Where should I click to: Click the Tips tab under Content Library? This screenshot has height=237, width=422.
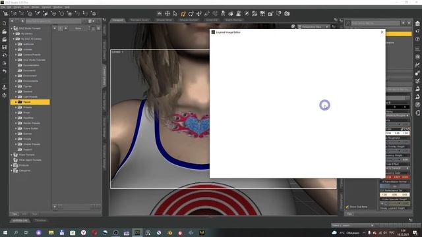(15, 214)
